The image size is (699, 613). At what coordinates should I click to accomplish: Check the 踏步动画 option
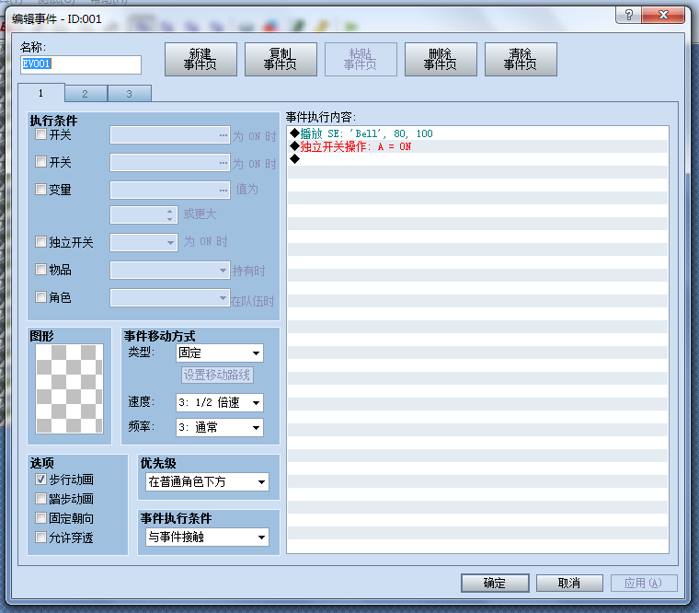point(40,498)
